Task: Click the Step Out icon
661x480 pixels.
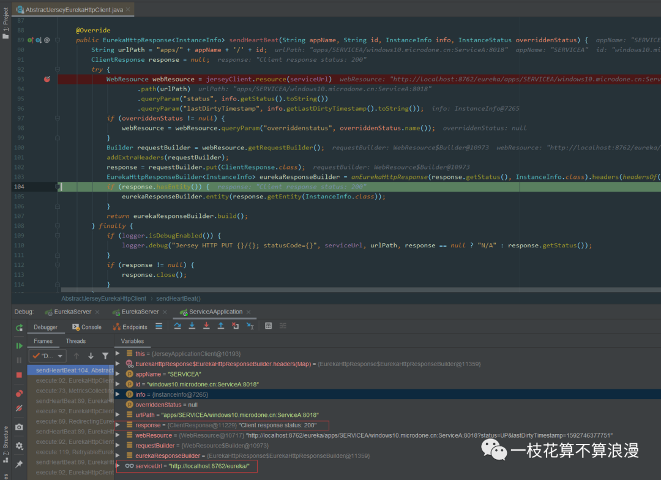Action: (x=221, y=326)
